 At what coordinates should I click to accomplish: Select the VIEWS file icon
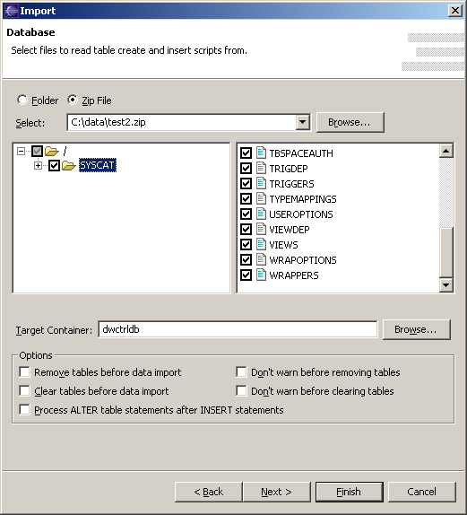[261, 244]
